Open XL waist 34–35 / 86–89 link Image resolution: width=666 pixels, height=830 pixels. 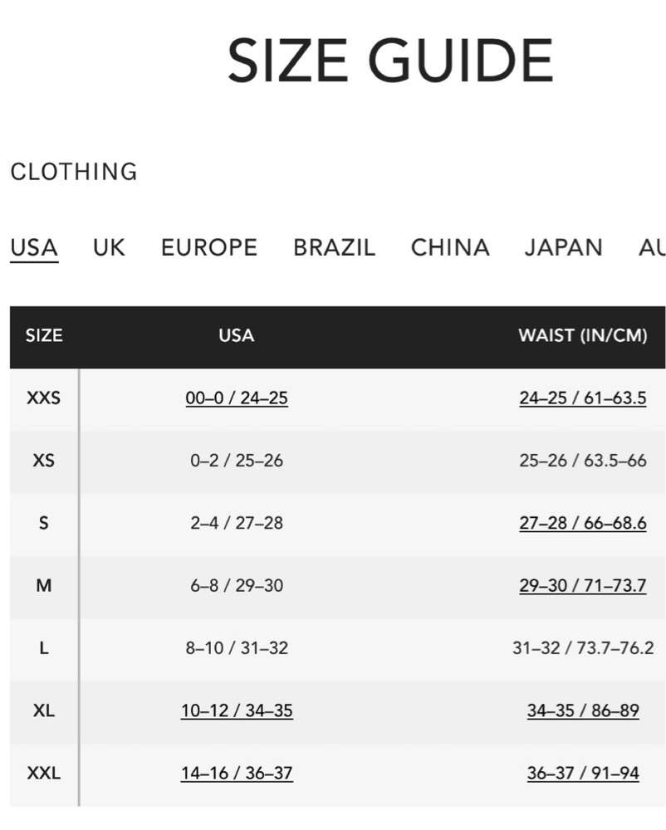(x=583, y=710)
